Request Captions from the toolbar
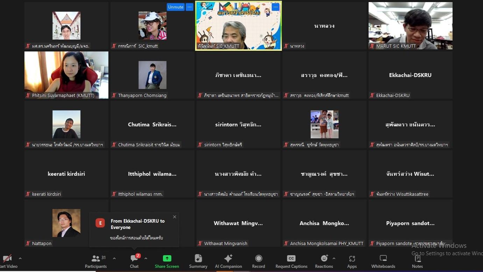This screenshot has width=483, height=272. point(291,261)
